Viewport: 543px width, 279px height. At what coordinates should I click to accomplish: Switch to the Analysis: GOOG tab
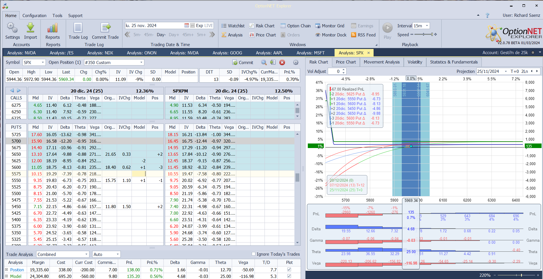(227, 53)
